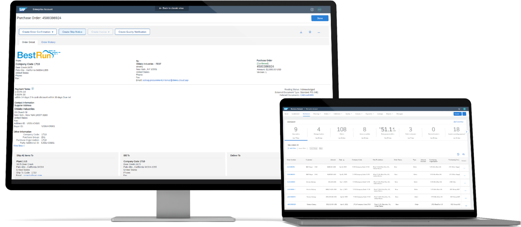Click the help question mark icon

pos(312,10)
